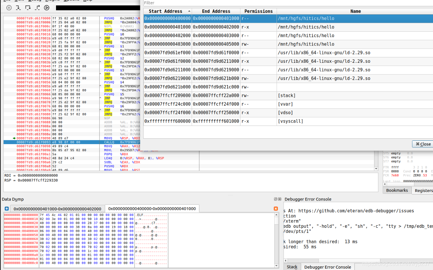Open the Bookmarks tab
Viewport: 433px width, 270px height.
pos(397,190)
